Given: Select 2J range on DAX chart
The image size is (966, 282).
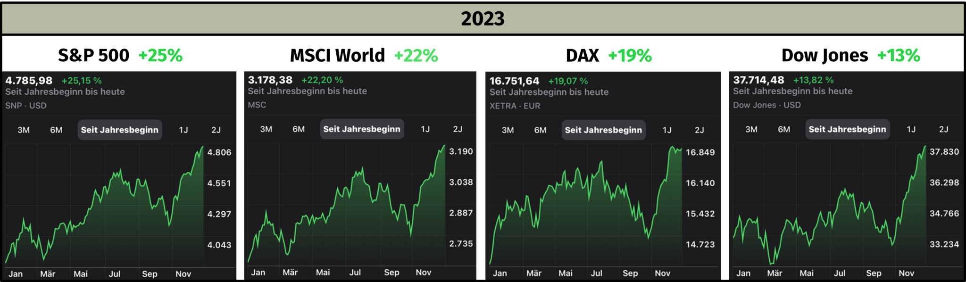Looking at the screenshot, I should pyautogui.click(x=700, y=130).
